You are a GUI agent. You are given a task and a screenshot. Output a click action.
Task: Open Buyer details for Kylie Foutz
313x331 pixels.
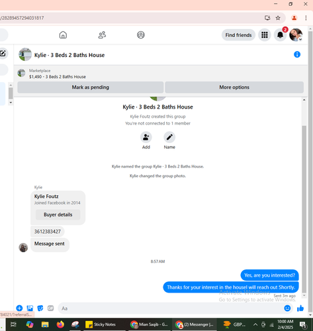point(58,214)
